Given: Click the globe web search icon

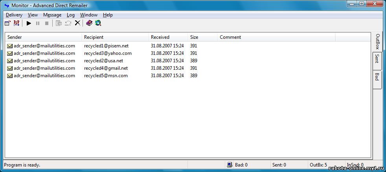Looking at the screenshot, I should pos(98,23).
